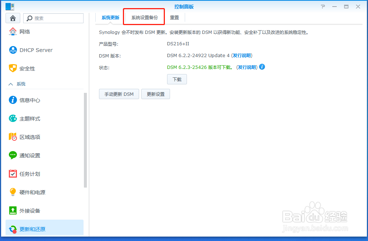Click the home icon above the sidebar

pos(13,18)
